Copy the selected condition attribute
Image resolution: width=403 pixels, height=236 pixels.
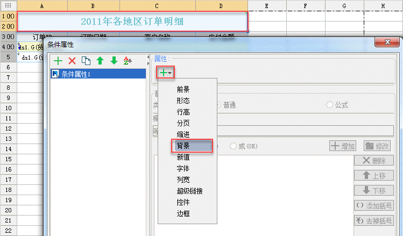86,61
